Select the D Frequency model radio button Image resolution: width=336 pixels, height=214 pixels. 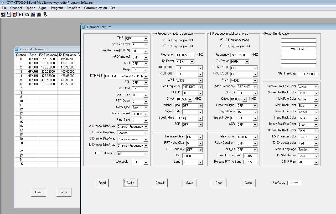[221, 46]
